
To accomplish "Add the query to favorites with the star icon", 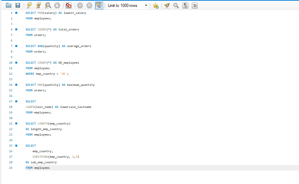I will [156, 6].
